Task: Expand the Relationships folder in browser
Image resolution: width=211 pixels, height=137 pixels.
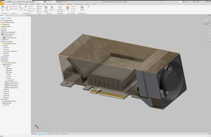Action: point(1,24)
